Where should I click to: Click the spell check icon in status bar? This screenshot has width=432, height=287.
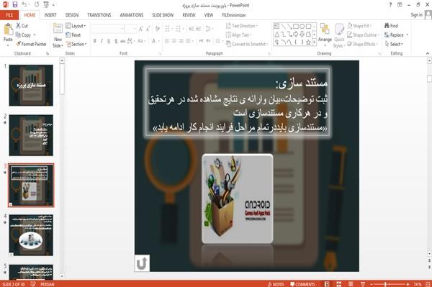click(33, 284)
